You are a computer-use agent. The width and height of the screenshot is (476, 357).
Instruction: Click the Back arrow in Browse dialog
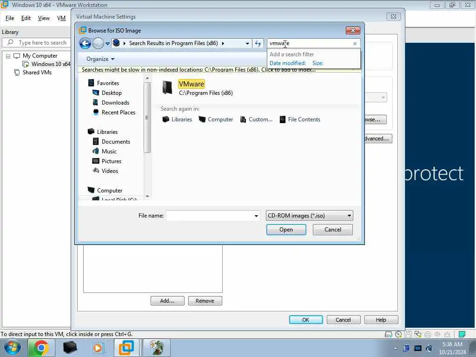tap(86, 43)
